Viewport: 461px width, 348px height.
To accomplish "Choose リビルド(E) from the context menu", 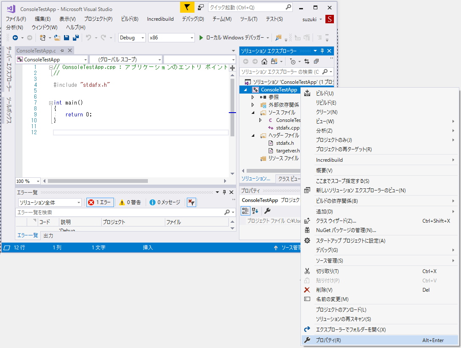I will tap(326, 102).
